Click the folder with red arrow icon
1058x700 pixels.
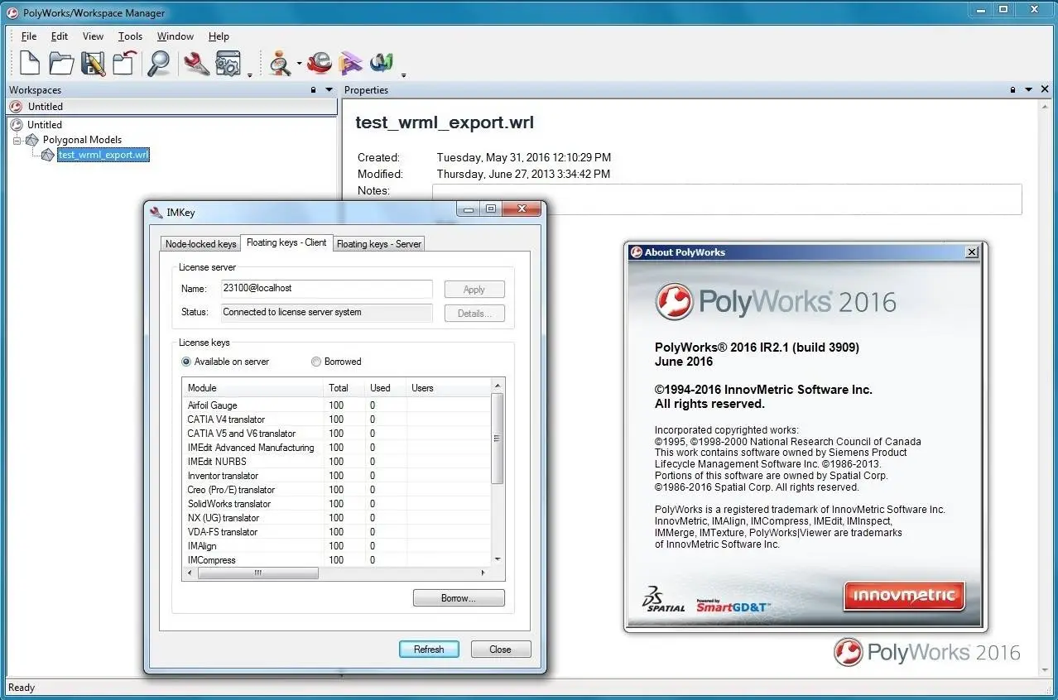124,63
